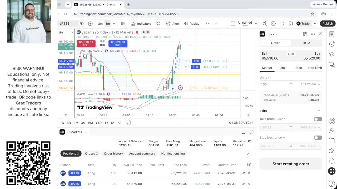337x189 pixels.
Task: Open Take profit, GBP unit dropdown
Action: (x=273, y=119)
